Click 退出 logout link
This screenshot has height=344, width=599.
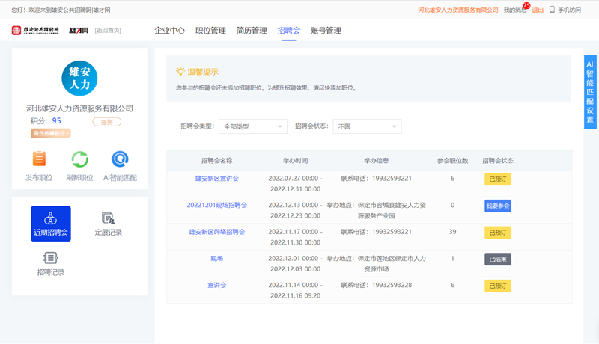tap(538, 10)
